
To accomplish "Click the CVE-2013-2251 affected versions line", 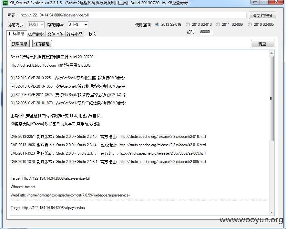I will [x=108, y=137].
